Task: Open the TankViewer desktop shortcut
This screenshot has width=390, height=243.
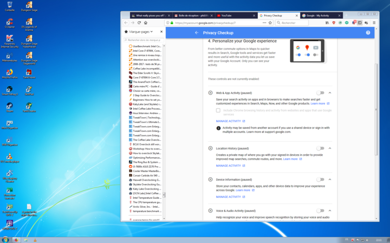Action: (29, 74)
